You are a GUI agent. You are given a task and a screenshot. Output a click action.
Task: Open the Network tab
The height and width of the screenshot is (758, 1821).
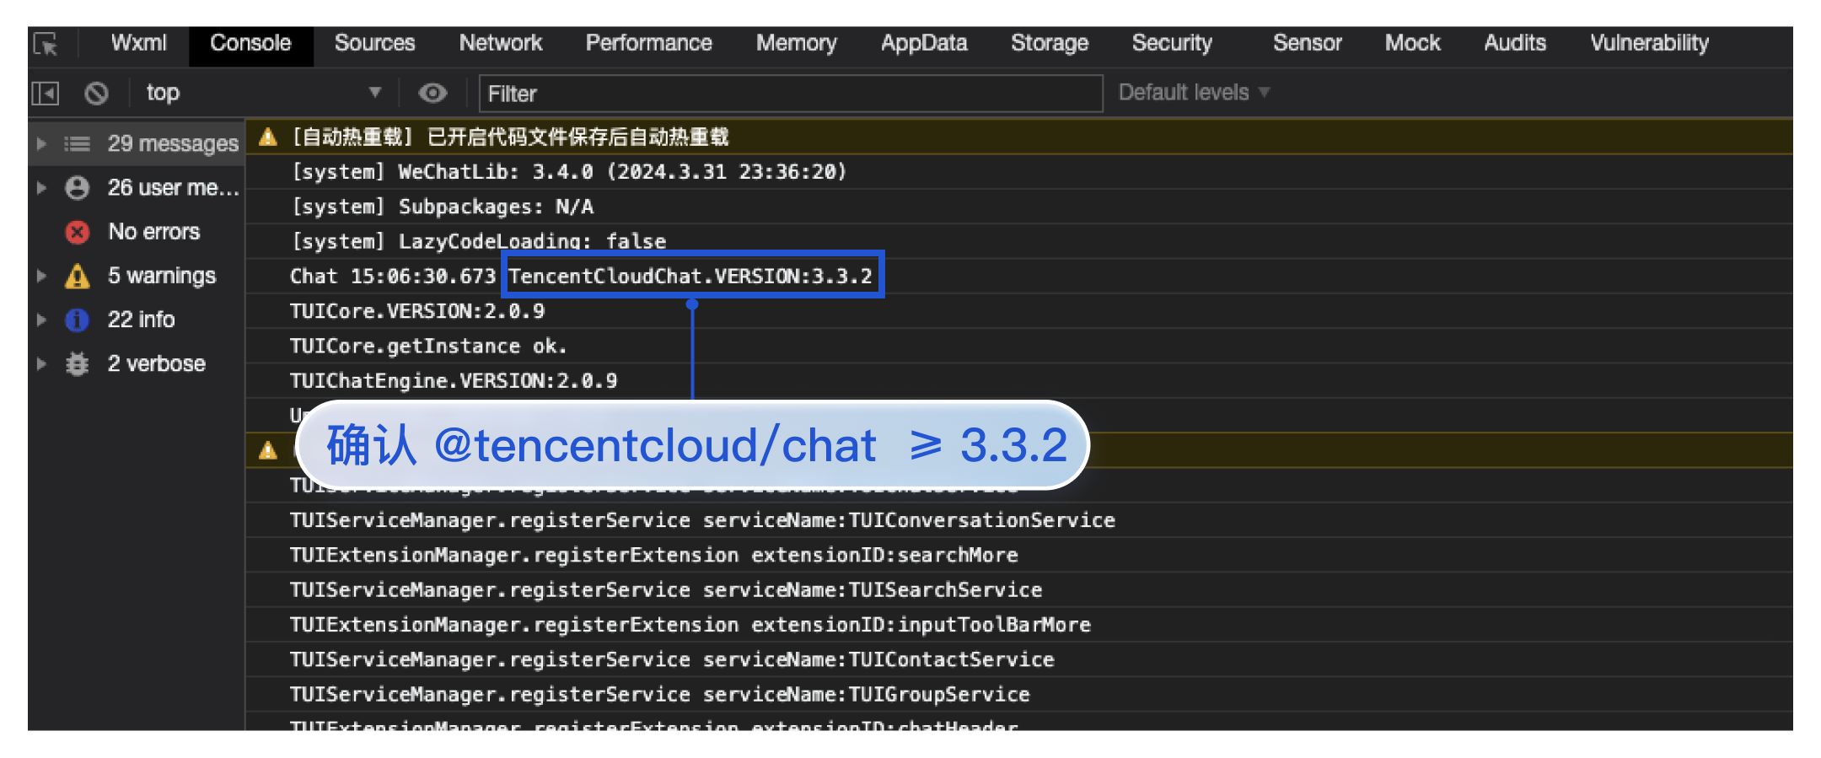[x=501, y=44]
